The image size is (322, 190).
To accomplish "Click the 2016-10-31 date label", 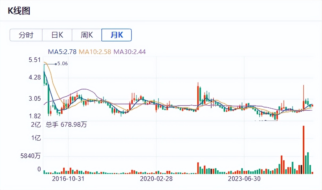I will tap(68, 179).
